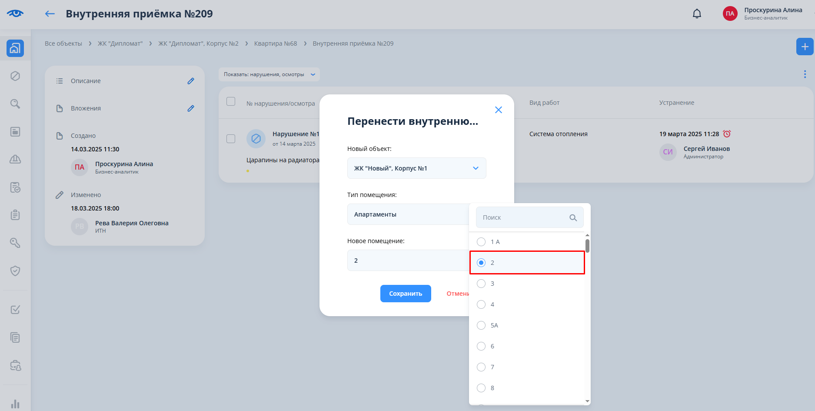Select radio option 3 in the list
This screenshot has height=411, width=815.
481,284
